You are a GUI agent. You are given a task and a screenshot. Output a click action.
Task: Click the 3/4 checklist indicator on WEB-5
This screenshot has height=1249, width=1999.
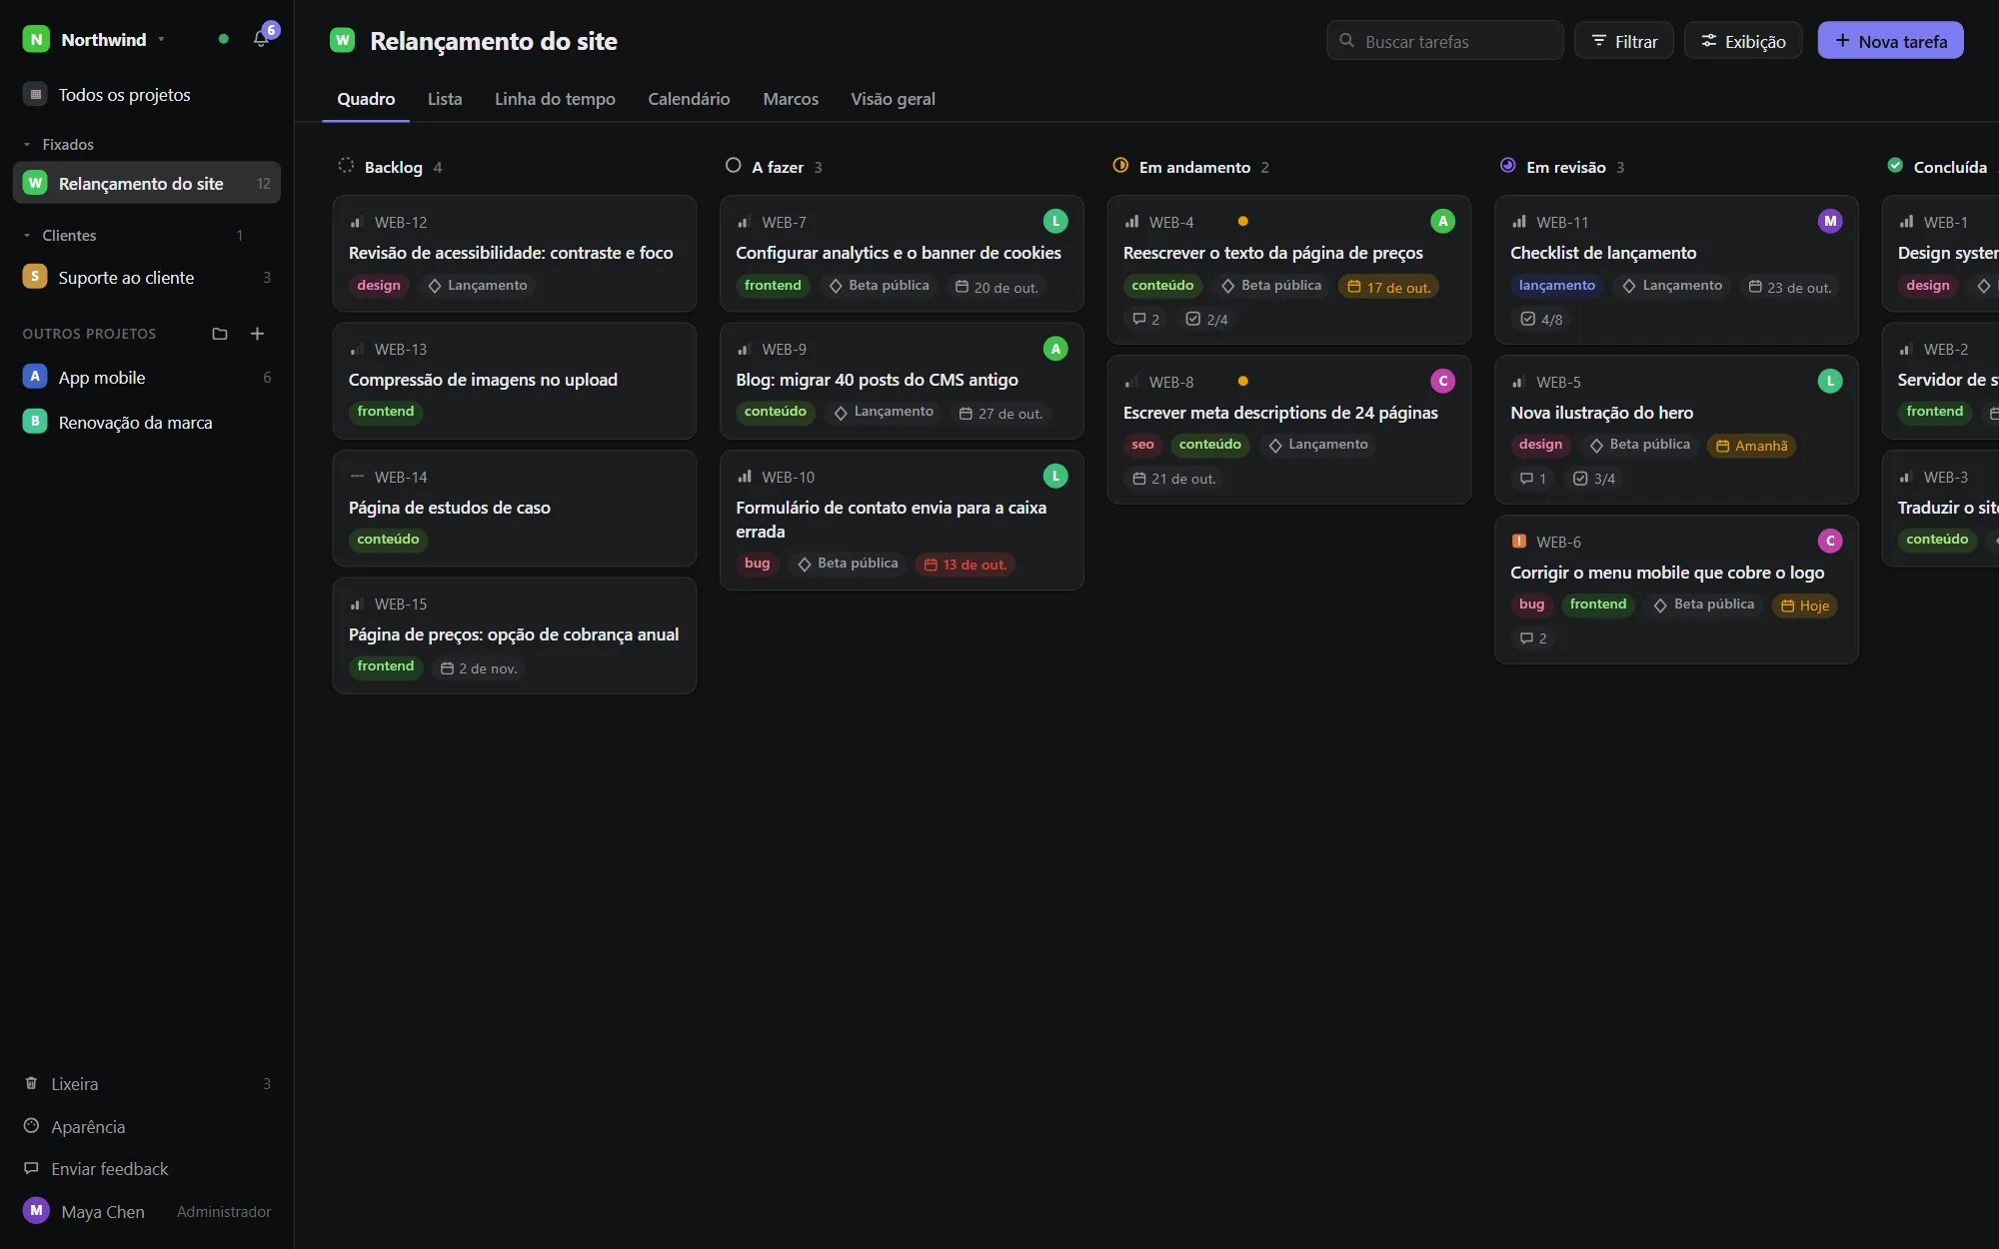point(1594,478)
